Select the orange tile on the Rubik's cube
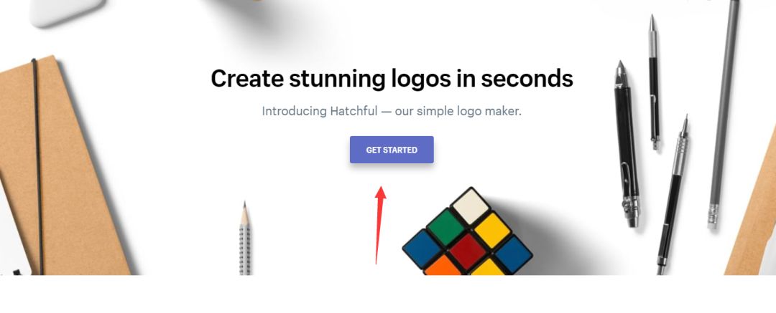Screen dimensions: 776x313 [442, 266]
